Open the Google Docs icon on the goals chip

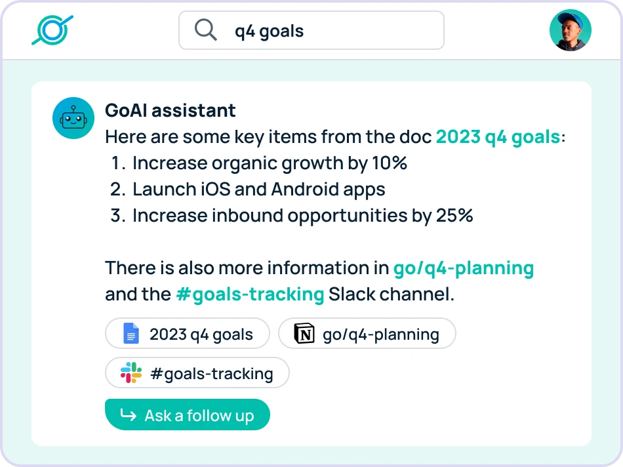click(x=131, y=334)
